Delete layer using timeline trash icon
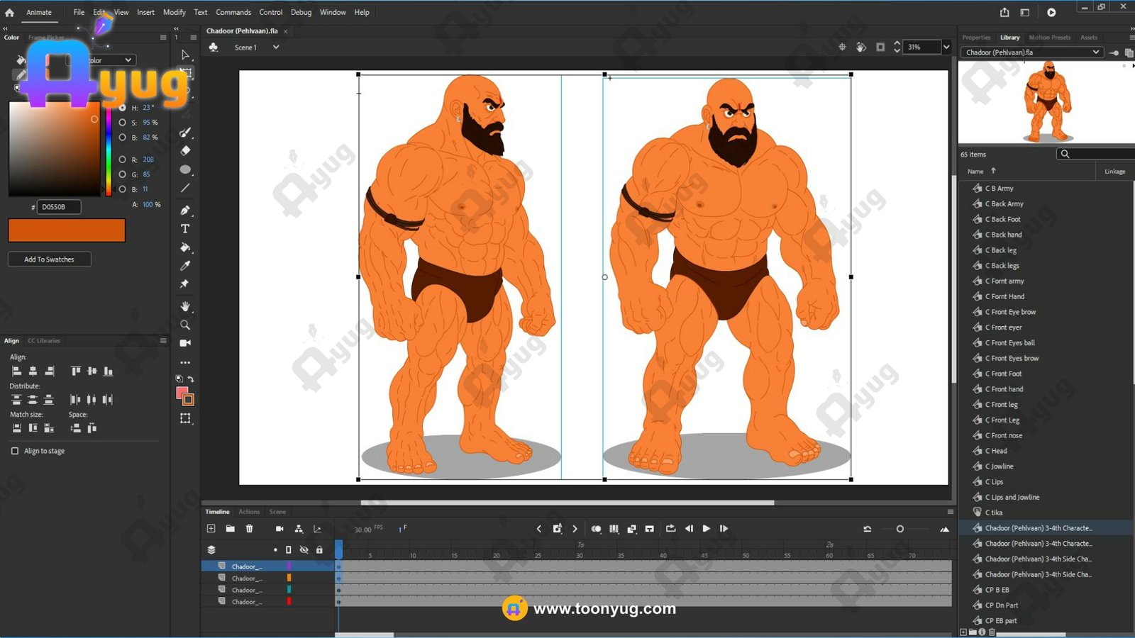The width and height of the screenshot is (1135, 638). [249, 529]
